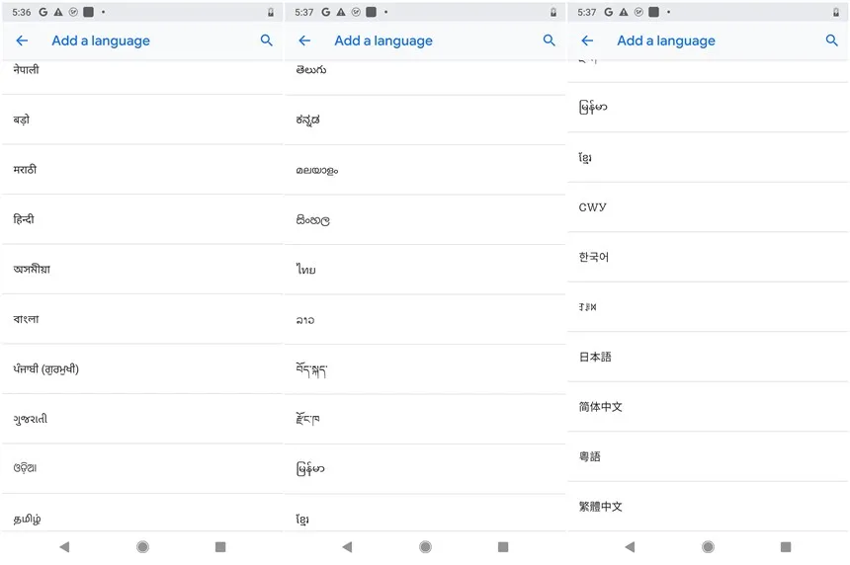The height and width of the screenshot is (565, 850).
Task: Select 한국어 from the right list
Action: [x=708, y=257]
